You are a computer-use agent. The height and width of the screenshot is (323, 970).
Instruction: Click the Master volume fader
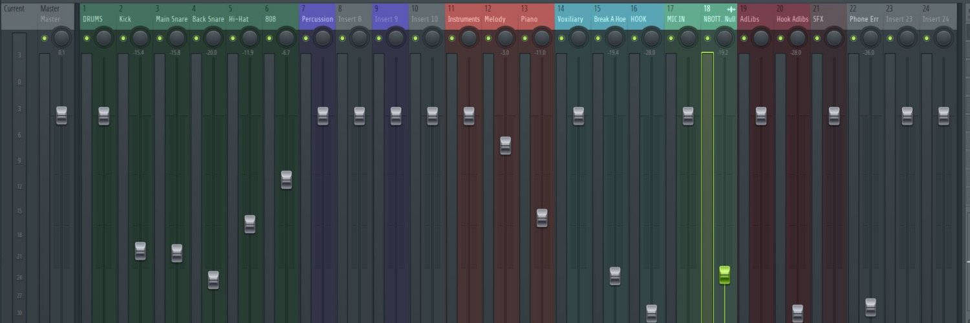pyautogui.click(x=61, y=116)
